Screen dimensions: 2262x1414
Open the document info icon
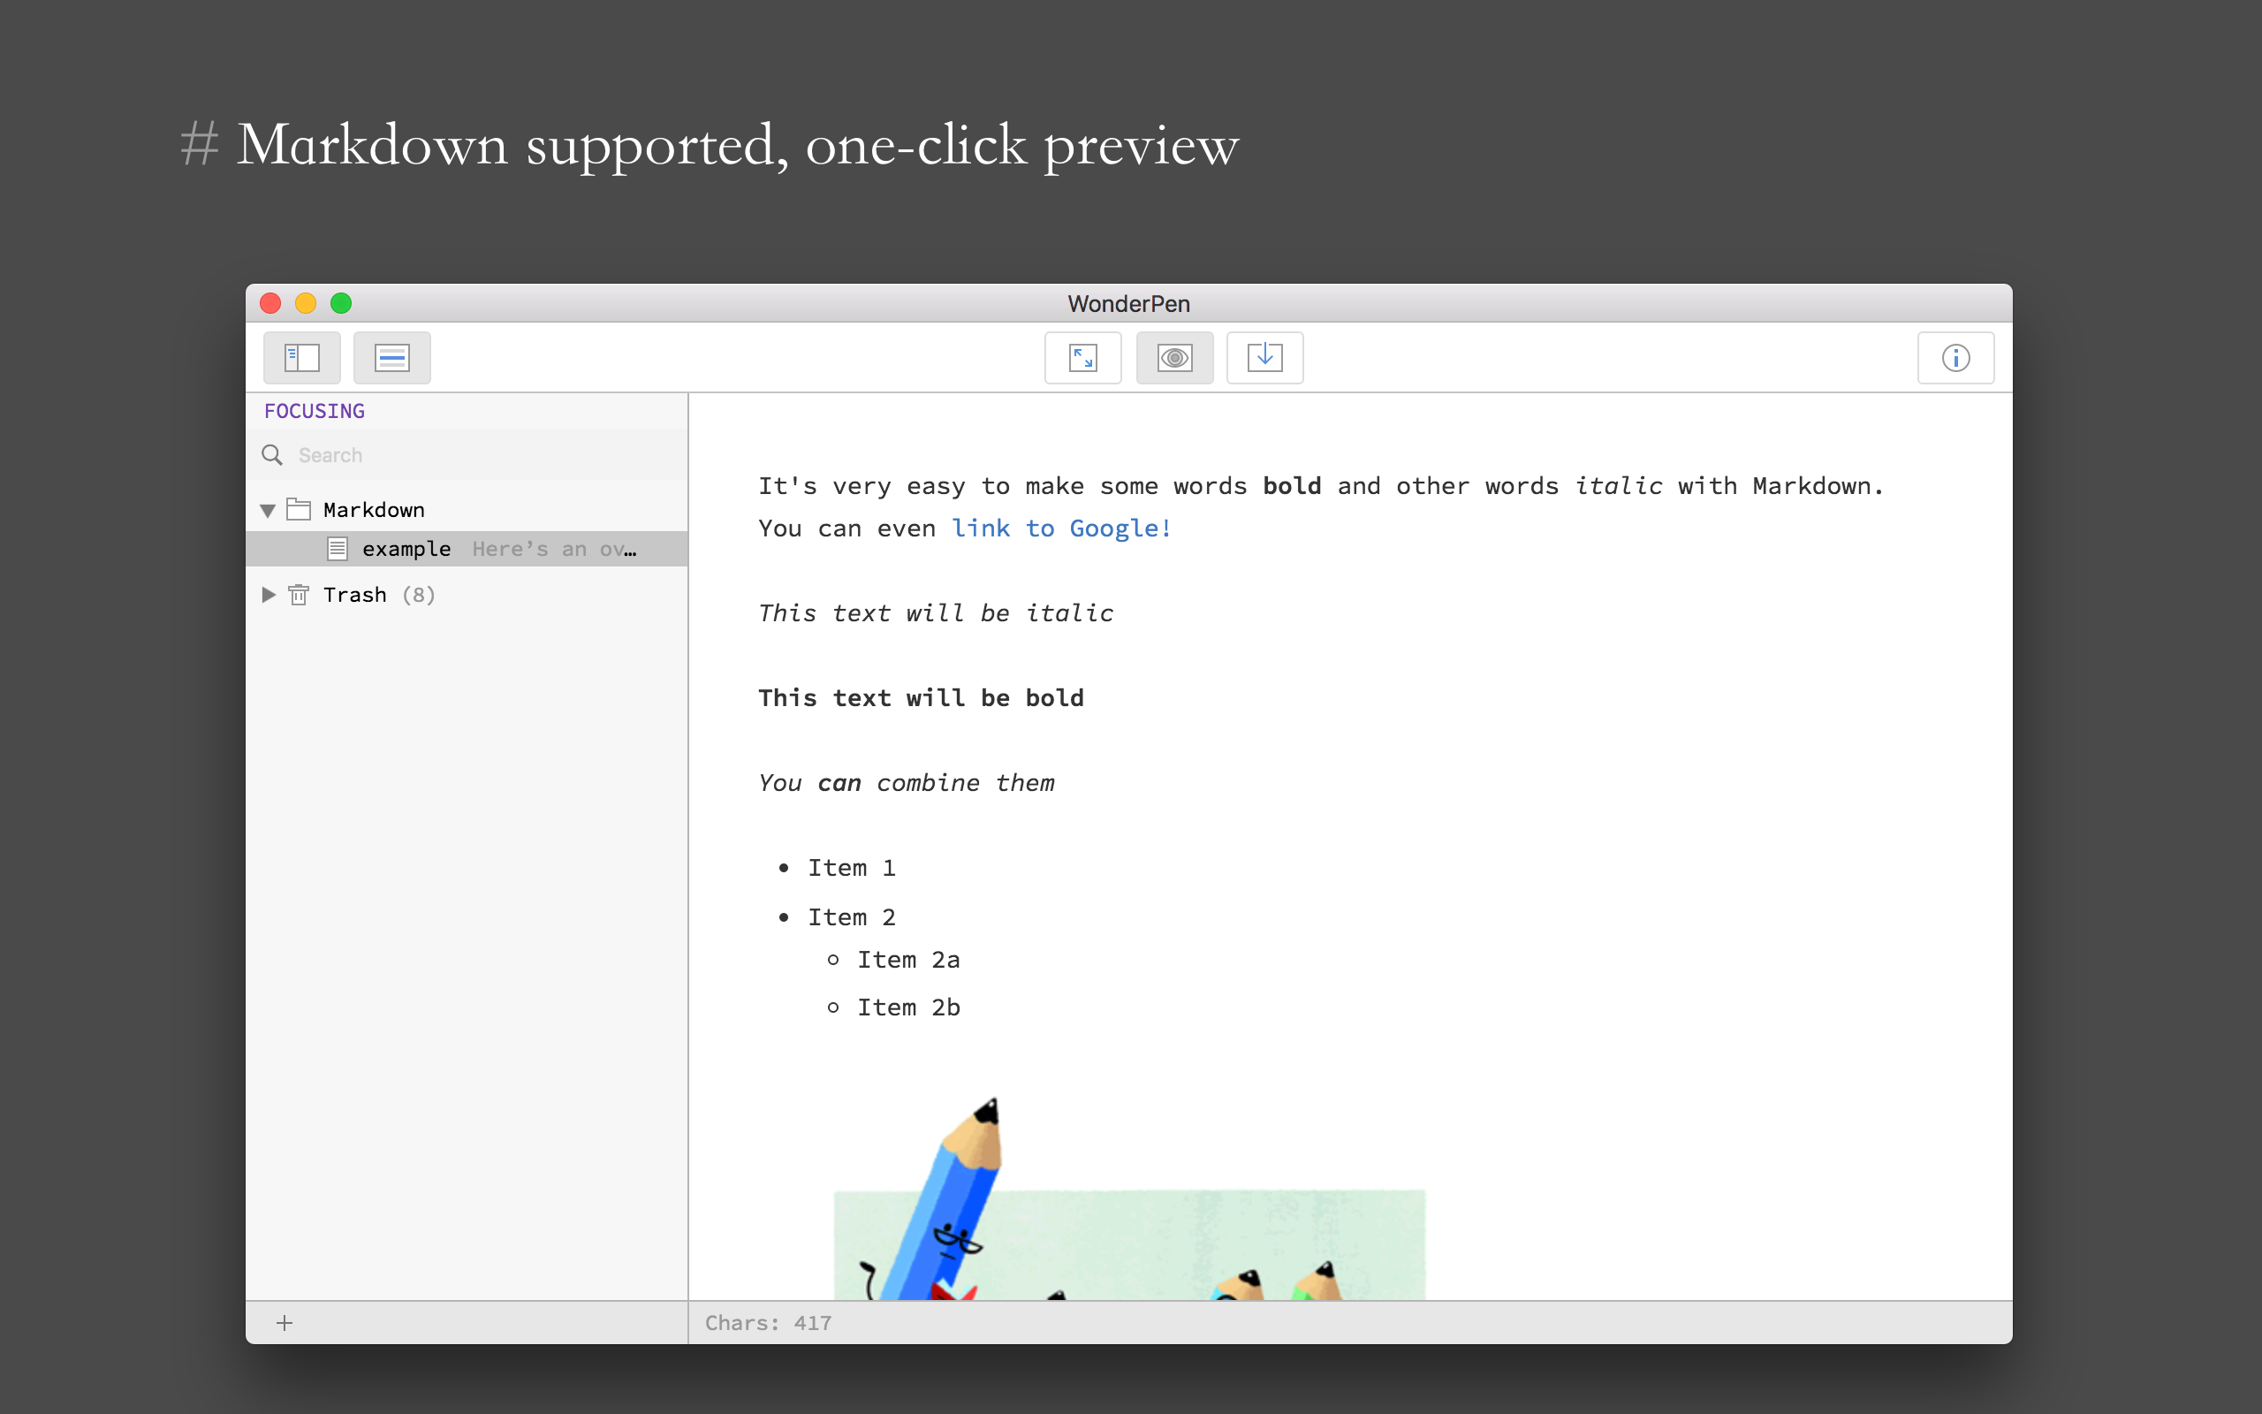pos(1955,357)
